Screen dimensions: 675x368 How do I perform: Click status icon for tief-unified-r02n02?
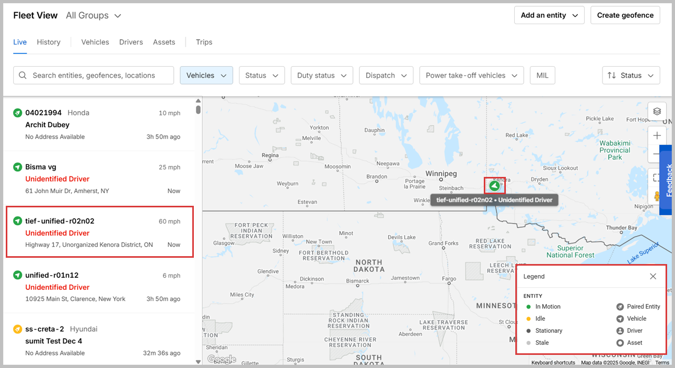point(17,221)
